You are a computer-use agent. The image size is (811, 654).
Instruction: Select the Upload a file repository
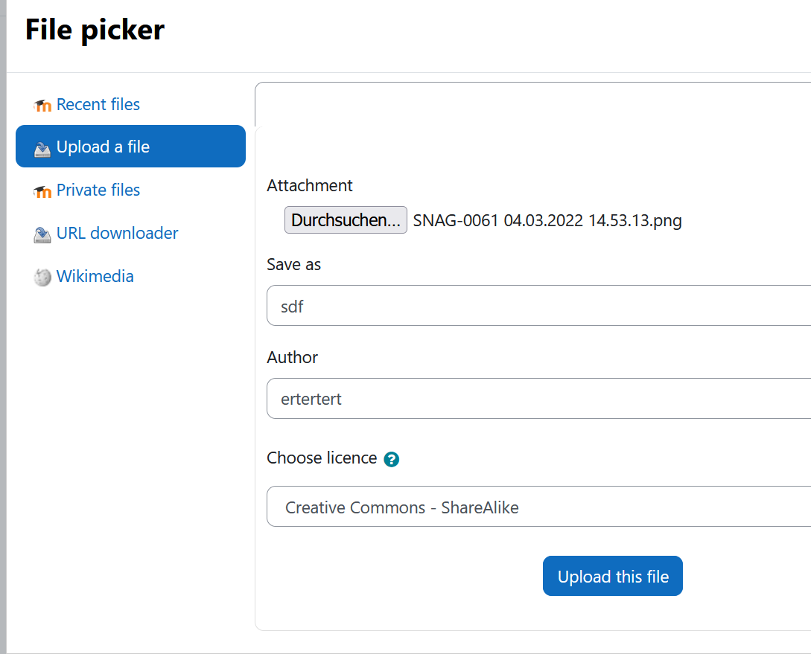point(130,146)
